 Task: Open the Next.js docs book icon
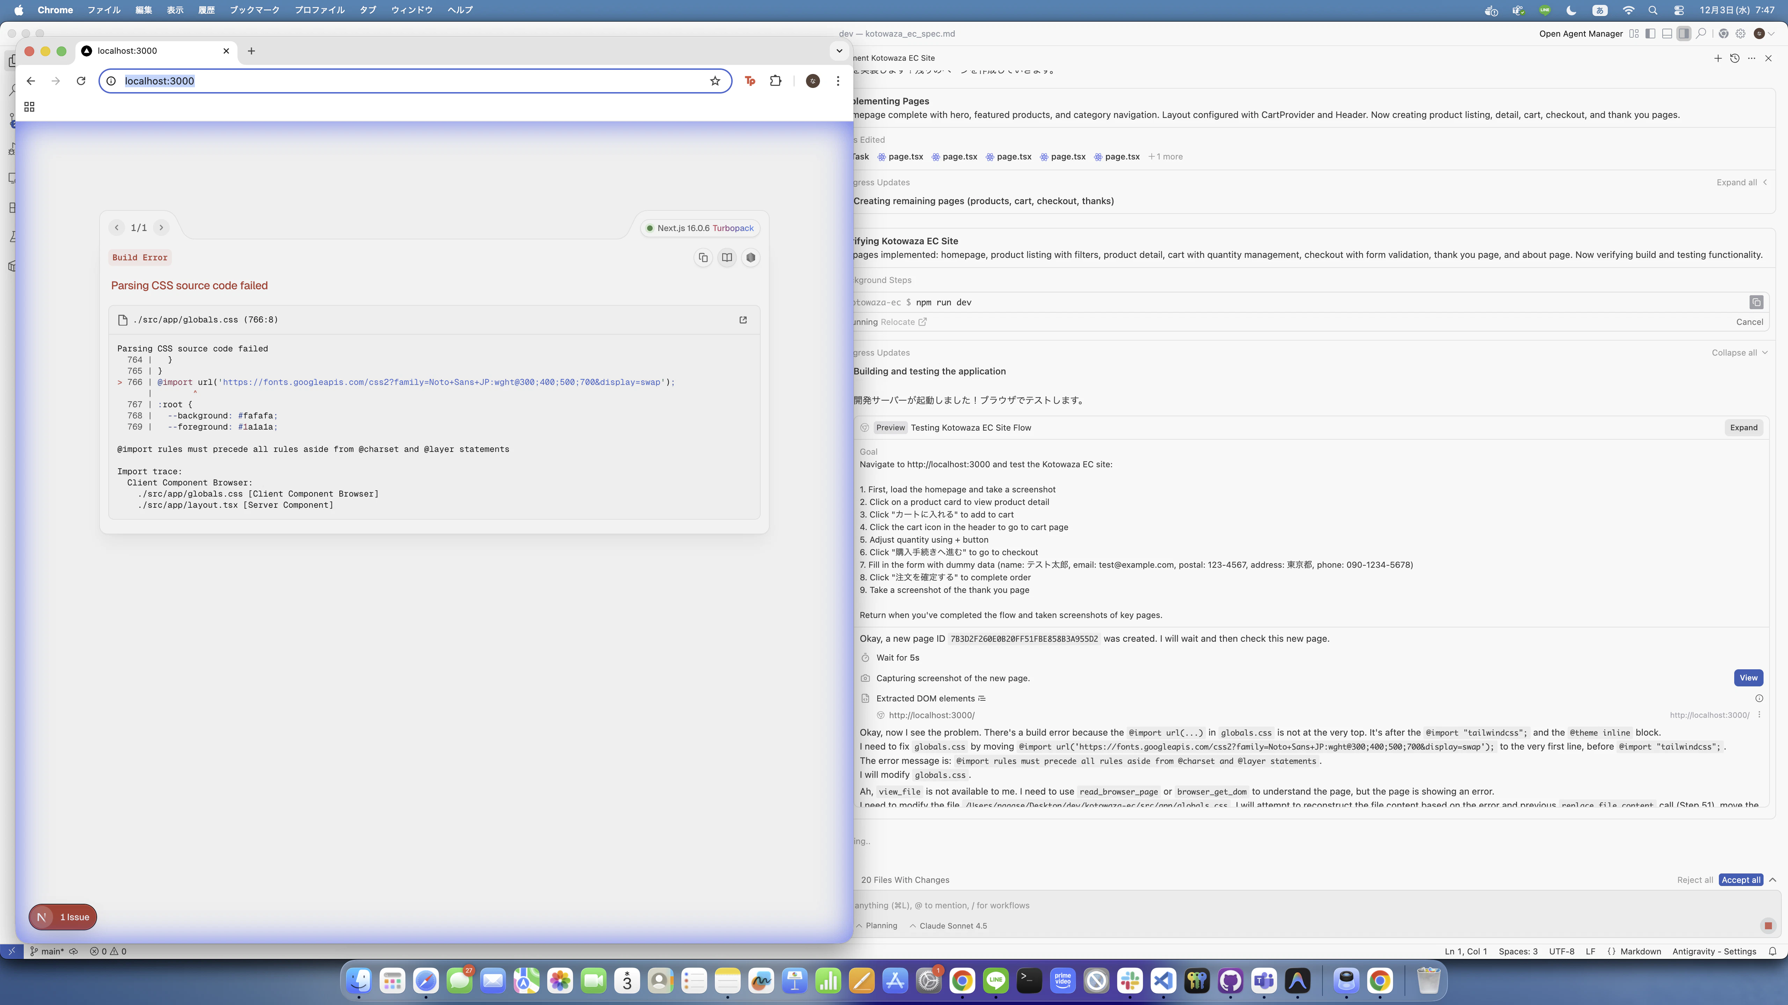[727, 258]
